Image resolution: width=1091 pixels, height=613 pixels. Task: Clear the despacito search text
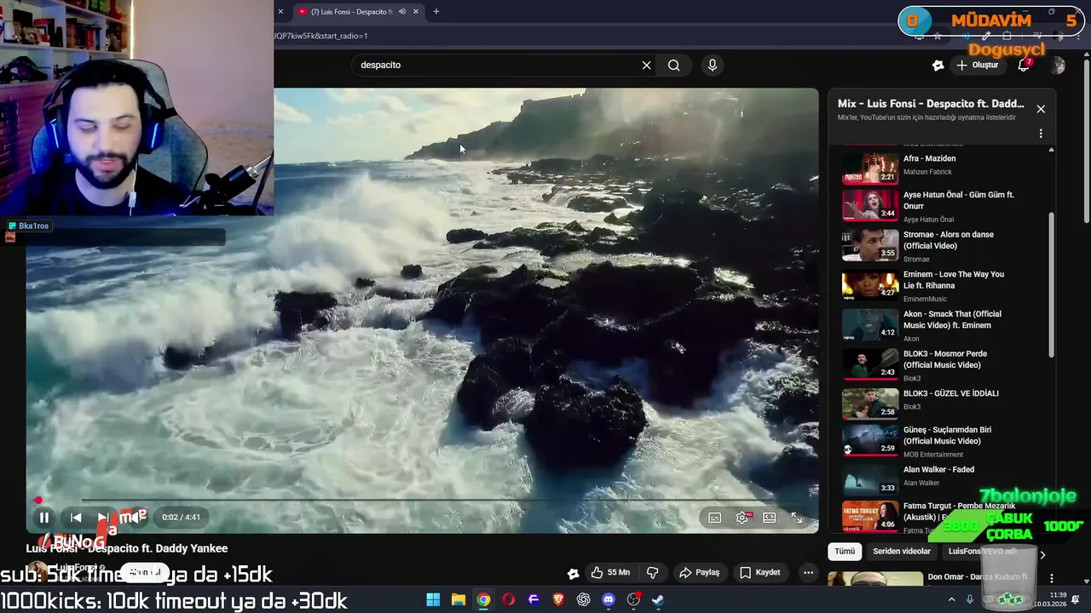click(x=646, y=65)
